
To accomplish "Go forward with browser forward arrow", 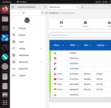I will point(18,13).
